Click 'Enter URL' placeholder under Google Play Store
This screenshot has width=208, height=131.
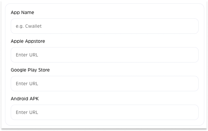click(x=27, y=84)
